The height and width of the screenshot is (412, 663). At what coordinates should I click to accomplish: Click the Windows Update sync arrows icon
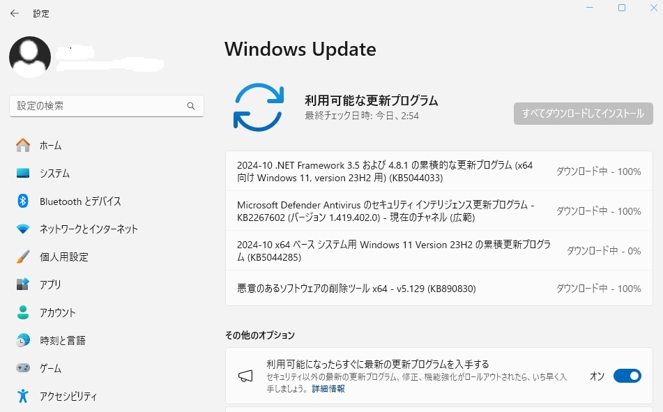click(x=258, y=107)
